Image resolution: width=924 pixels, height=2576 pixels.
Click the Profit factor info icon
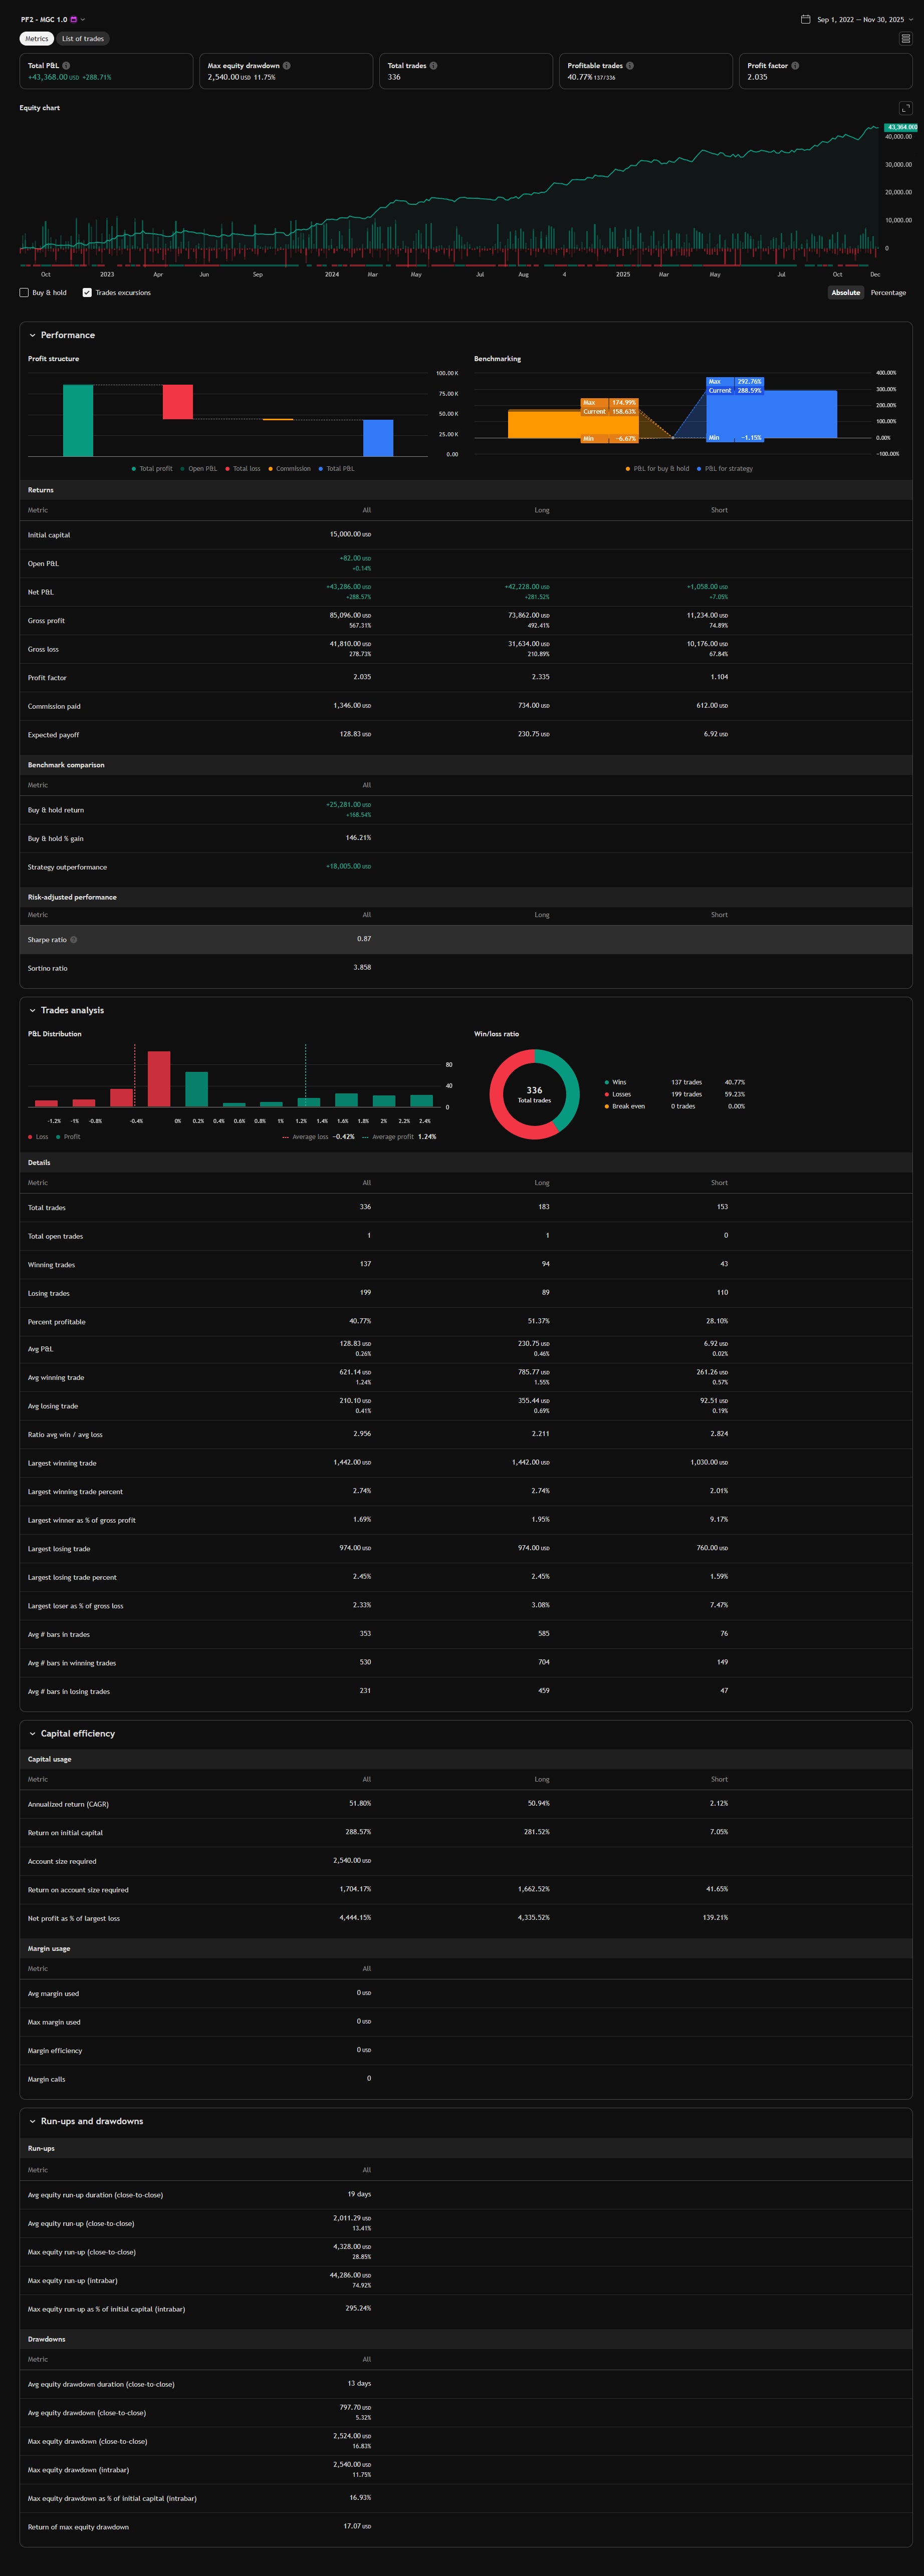coord(795,66)
